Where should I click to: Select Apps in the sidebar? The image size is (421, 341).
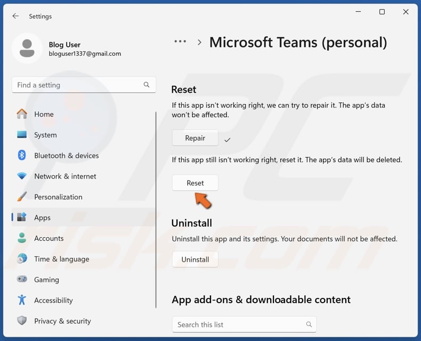(42, 217)
